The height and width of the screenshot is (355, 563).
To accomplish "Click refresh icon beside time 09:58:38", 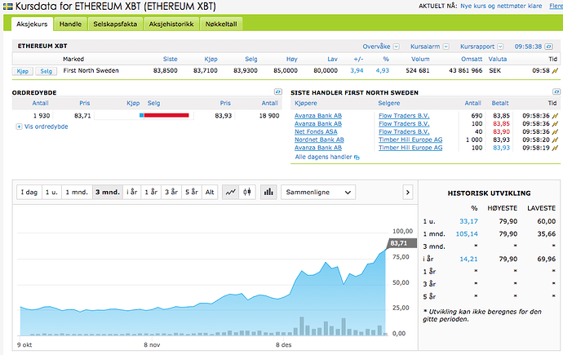I will tap(556, 47).
